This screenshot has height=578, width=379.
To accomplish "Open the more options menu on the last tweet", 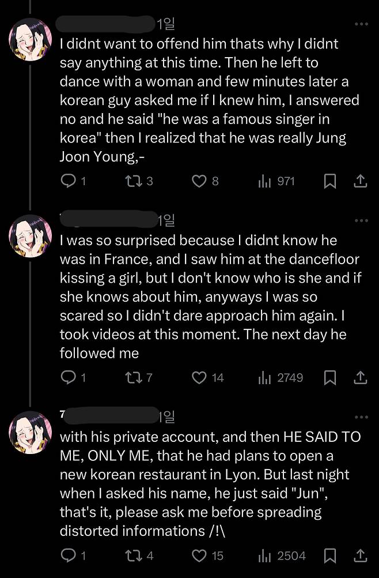I will click(x=361, y=416).
